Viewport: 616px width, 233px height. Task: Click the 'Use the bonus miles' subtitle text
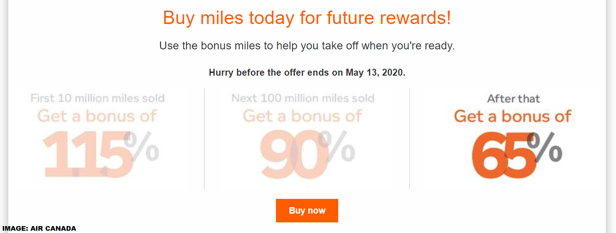307,46
